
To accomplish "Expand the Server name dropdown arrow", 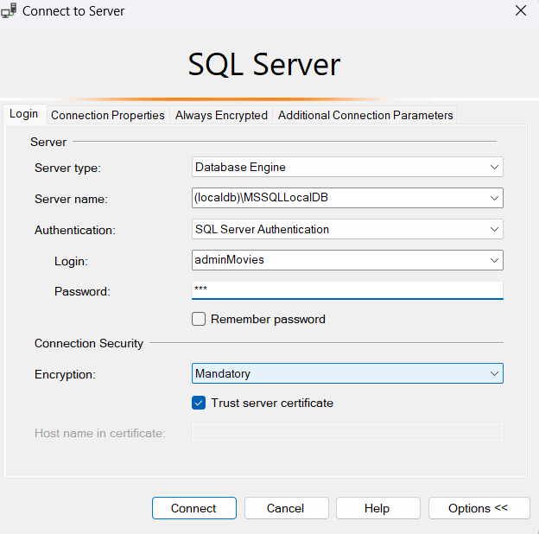I will click(x=494, y=198).
